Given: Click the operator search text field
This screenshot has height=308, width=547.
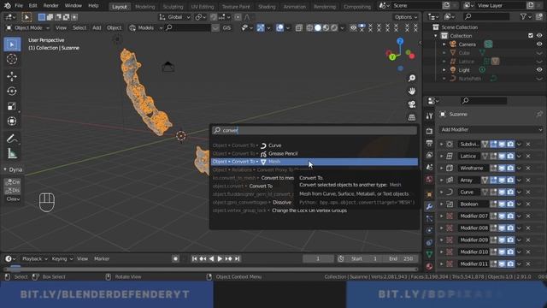Looking at the screenshot, I should [314, 130].
